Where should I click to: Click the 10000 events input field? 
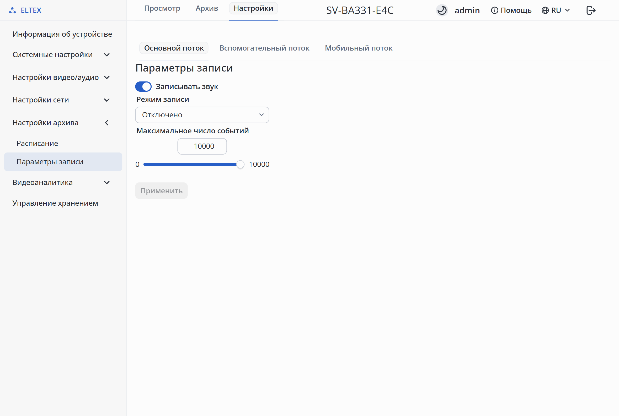(x=202, y=146)
